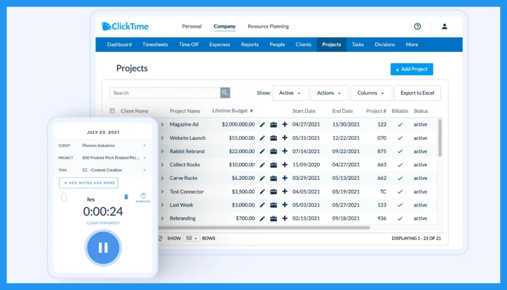
Task: Click inside the project Search field
Action: [x=165, y=93]
